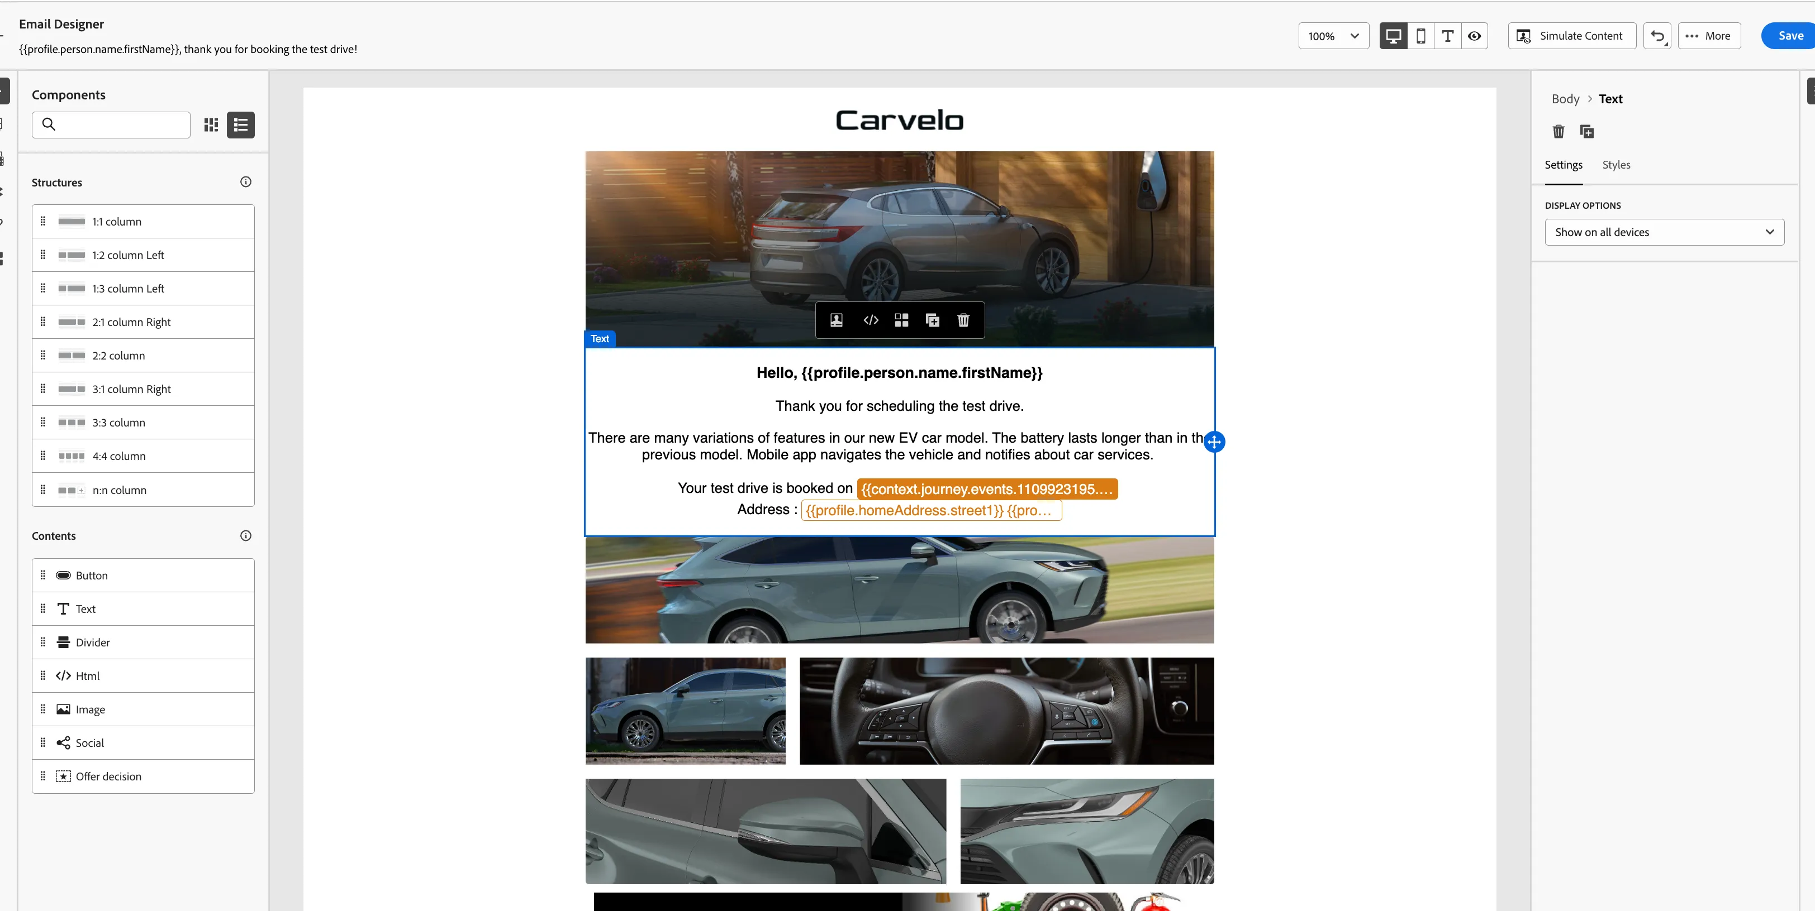Pick the 2:2 column structure
This screenshot has height=911, width=1815.
pyautogui.click(x=143, y=356)
